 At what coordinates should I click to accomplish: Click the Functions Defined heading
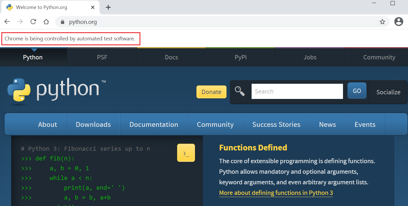pos(253,148)
